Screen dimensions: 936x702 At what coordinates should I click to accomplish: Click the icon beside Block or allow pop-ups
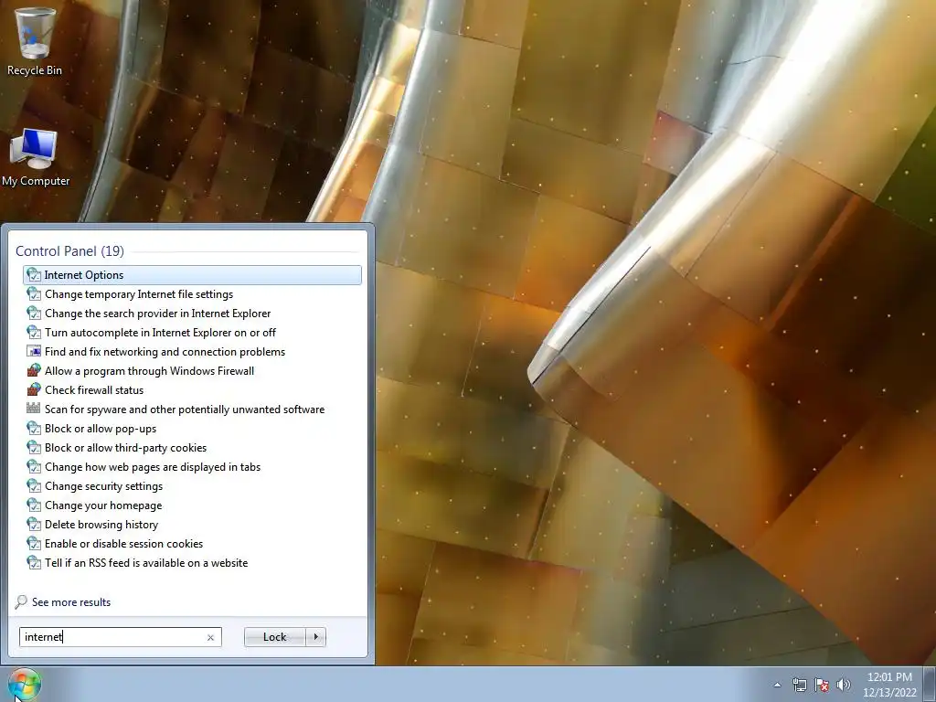tap(34, 428)
